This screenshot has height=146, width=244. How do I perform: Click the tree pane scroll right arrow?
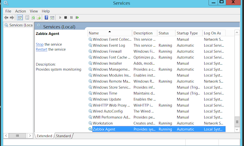point(30,136)
